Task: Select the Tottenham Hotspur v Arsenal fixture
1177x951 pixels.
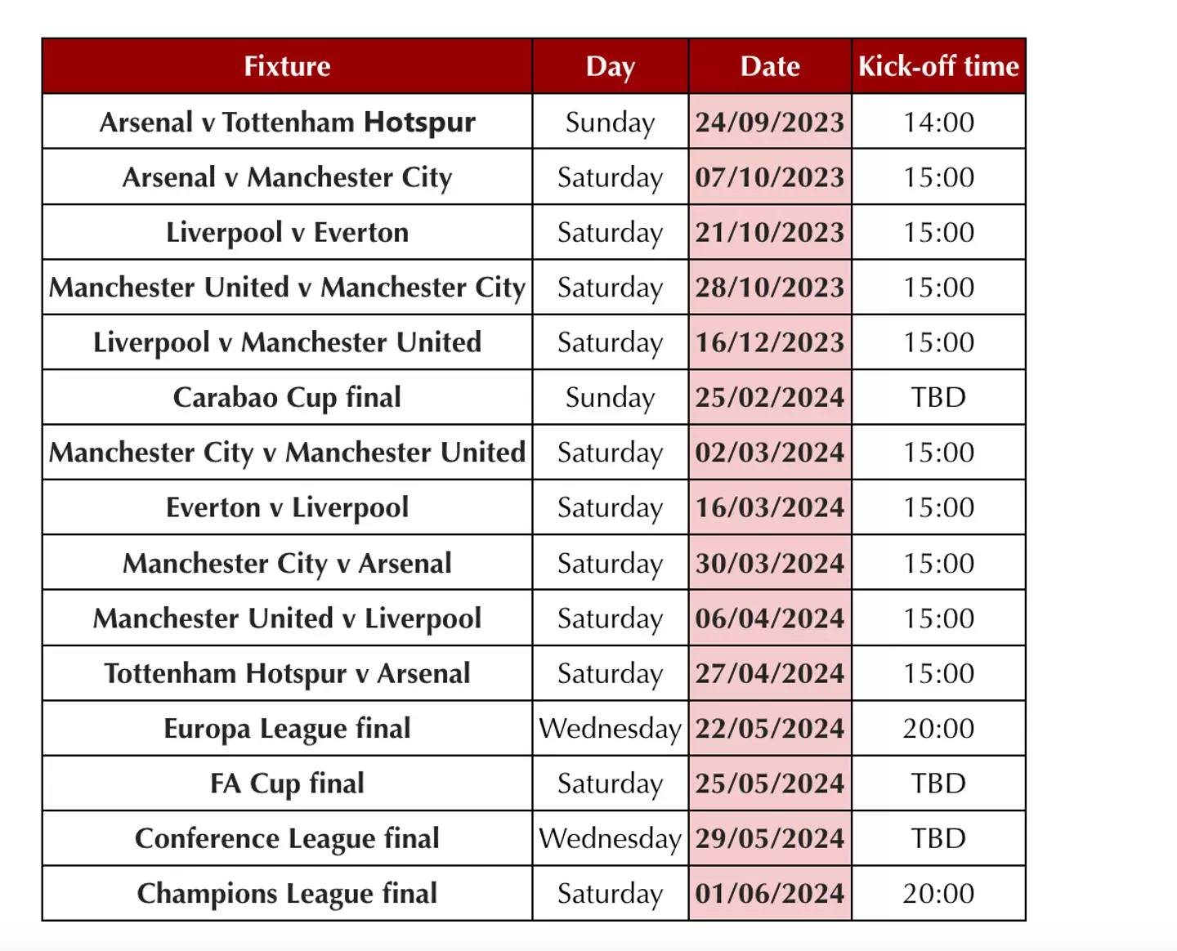Action: pyautogui.click(x=287, y=673)
